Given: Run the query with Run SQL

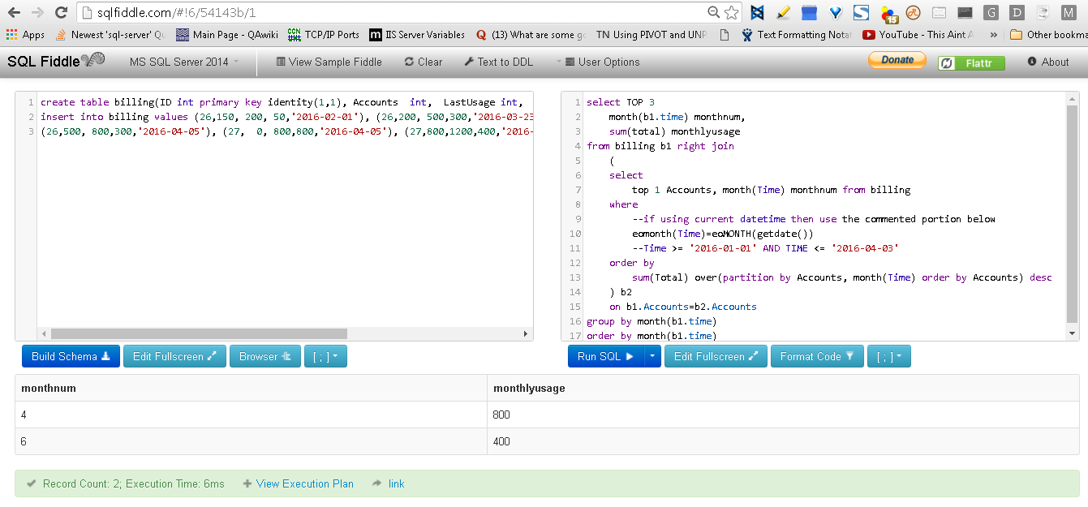Looking at the screenshot, I should tap(605, 356).
